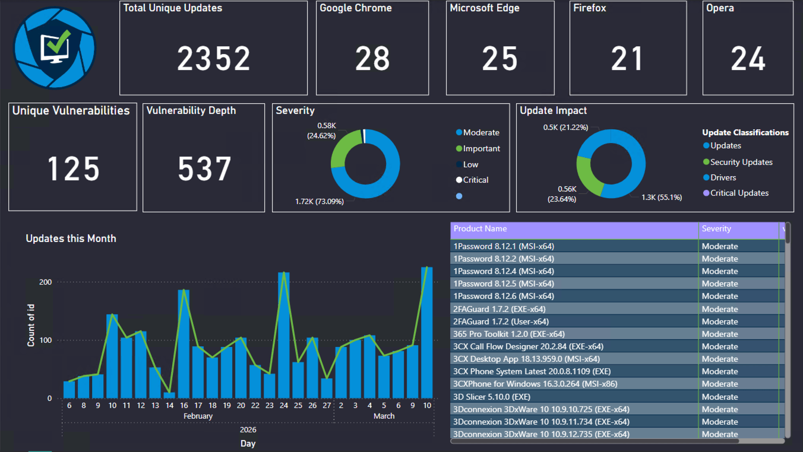Select the Moderate severity legend marker
Image resolution: width=803 pixels, height=452 pixels.
[x=459, y=133]
